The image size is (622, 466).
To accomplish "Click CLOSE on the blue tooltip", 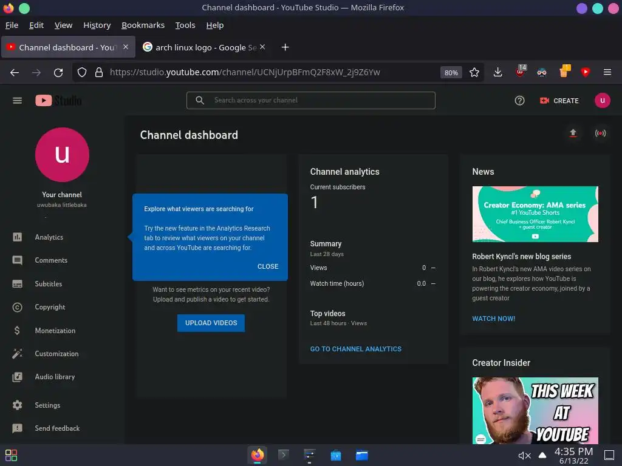I will coord(268,267).
